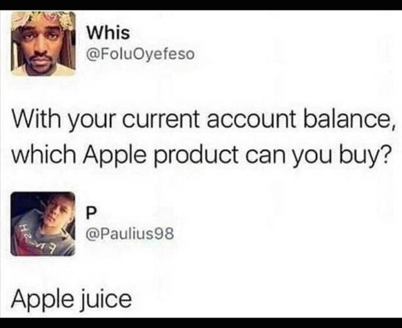402x328 pixels.
Task: Click the word 'Apple' in the reply
Action: click(x=42, y=300)
